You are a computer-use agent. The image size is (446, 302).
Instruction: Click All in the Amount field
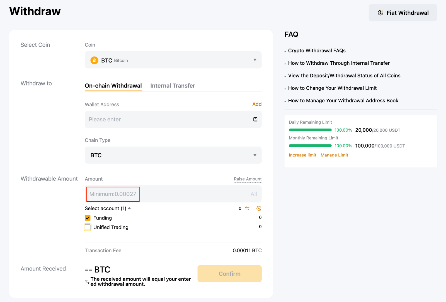253,194
